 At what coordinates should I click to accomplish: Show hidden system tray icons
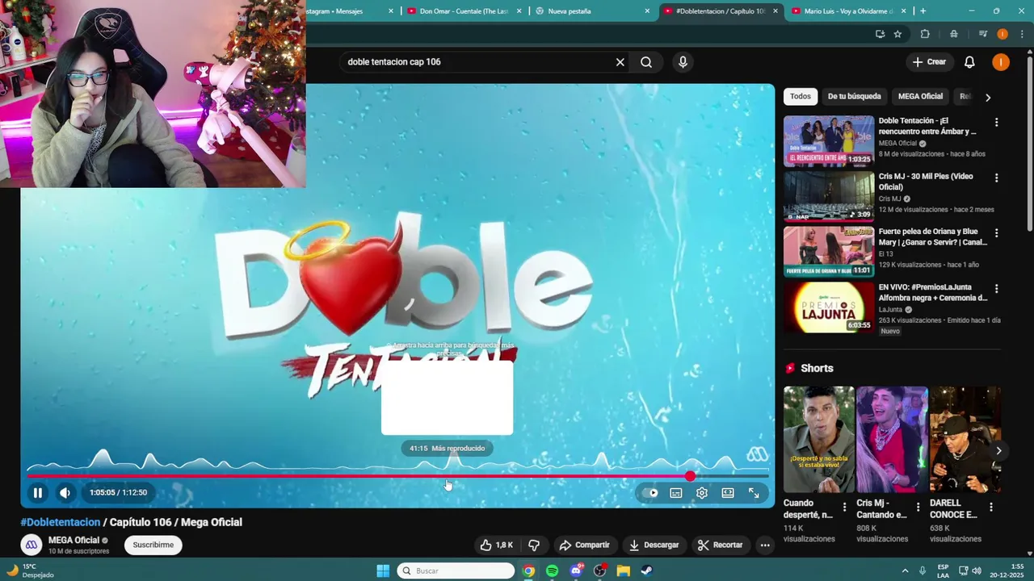click(x=905, y=571)
